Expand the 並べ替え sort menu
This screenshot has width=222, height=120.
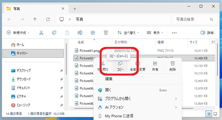[128, 33]
